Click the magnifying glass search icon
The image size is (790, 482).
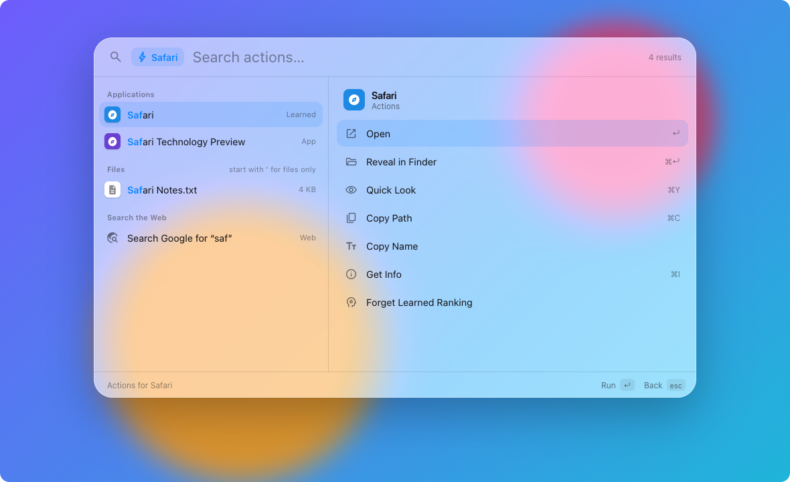coord(115,57)
